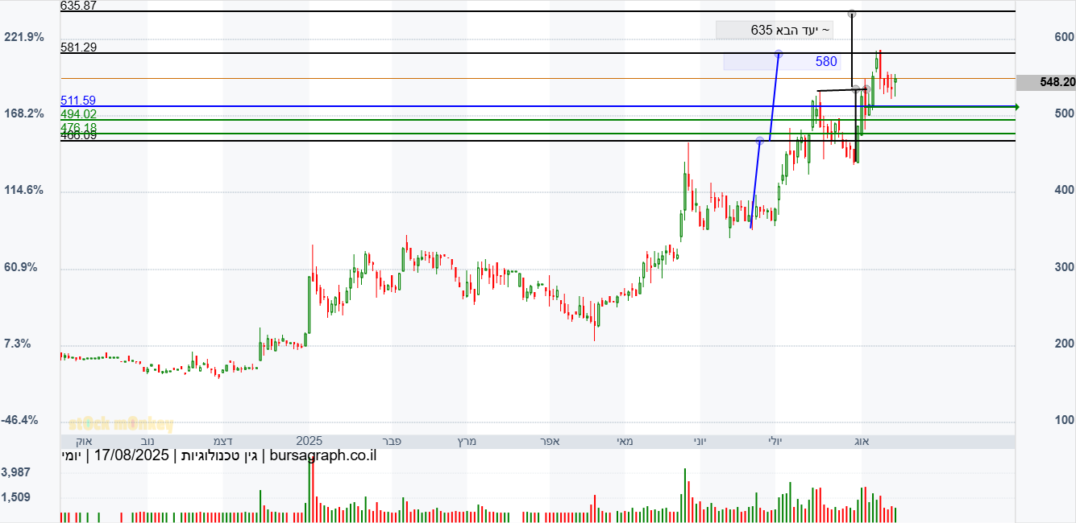1076x523 pixels.
Task: Select the 'יעד הבא 635' annotation box
Action: pos(774,30)
